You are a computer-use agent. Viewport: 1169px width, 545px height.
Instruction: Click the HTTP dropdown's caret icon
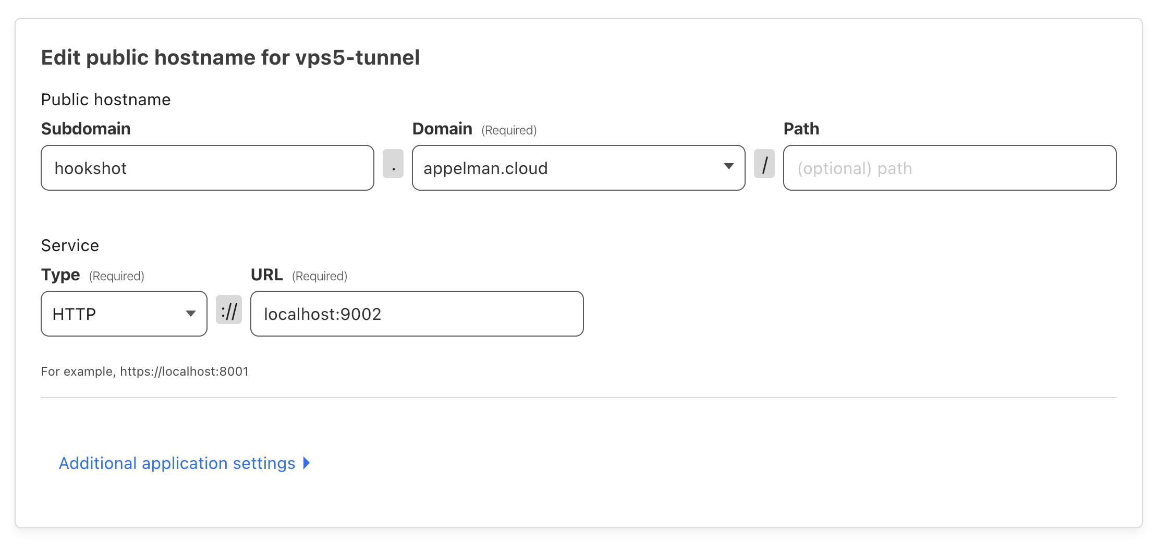[191, 314]
